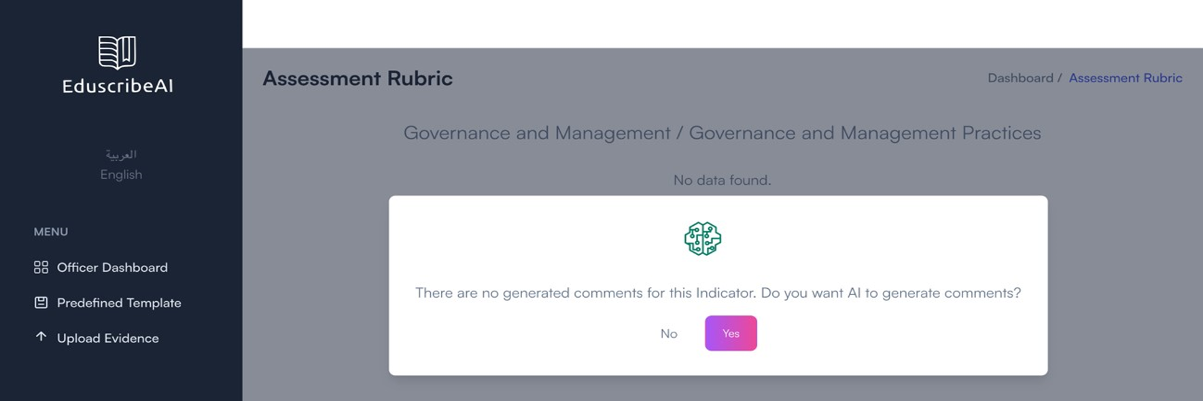Select the grid icon beside Officer Dashboard

pyautogui.click(x=40, y=267)
